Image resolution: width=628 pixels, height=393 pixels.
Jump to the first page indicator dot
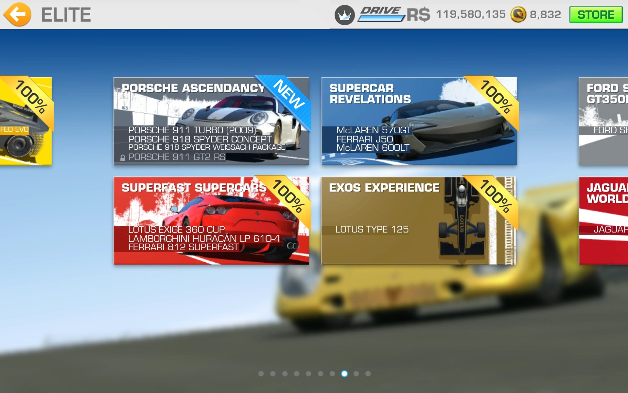[261, 374]
